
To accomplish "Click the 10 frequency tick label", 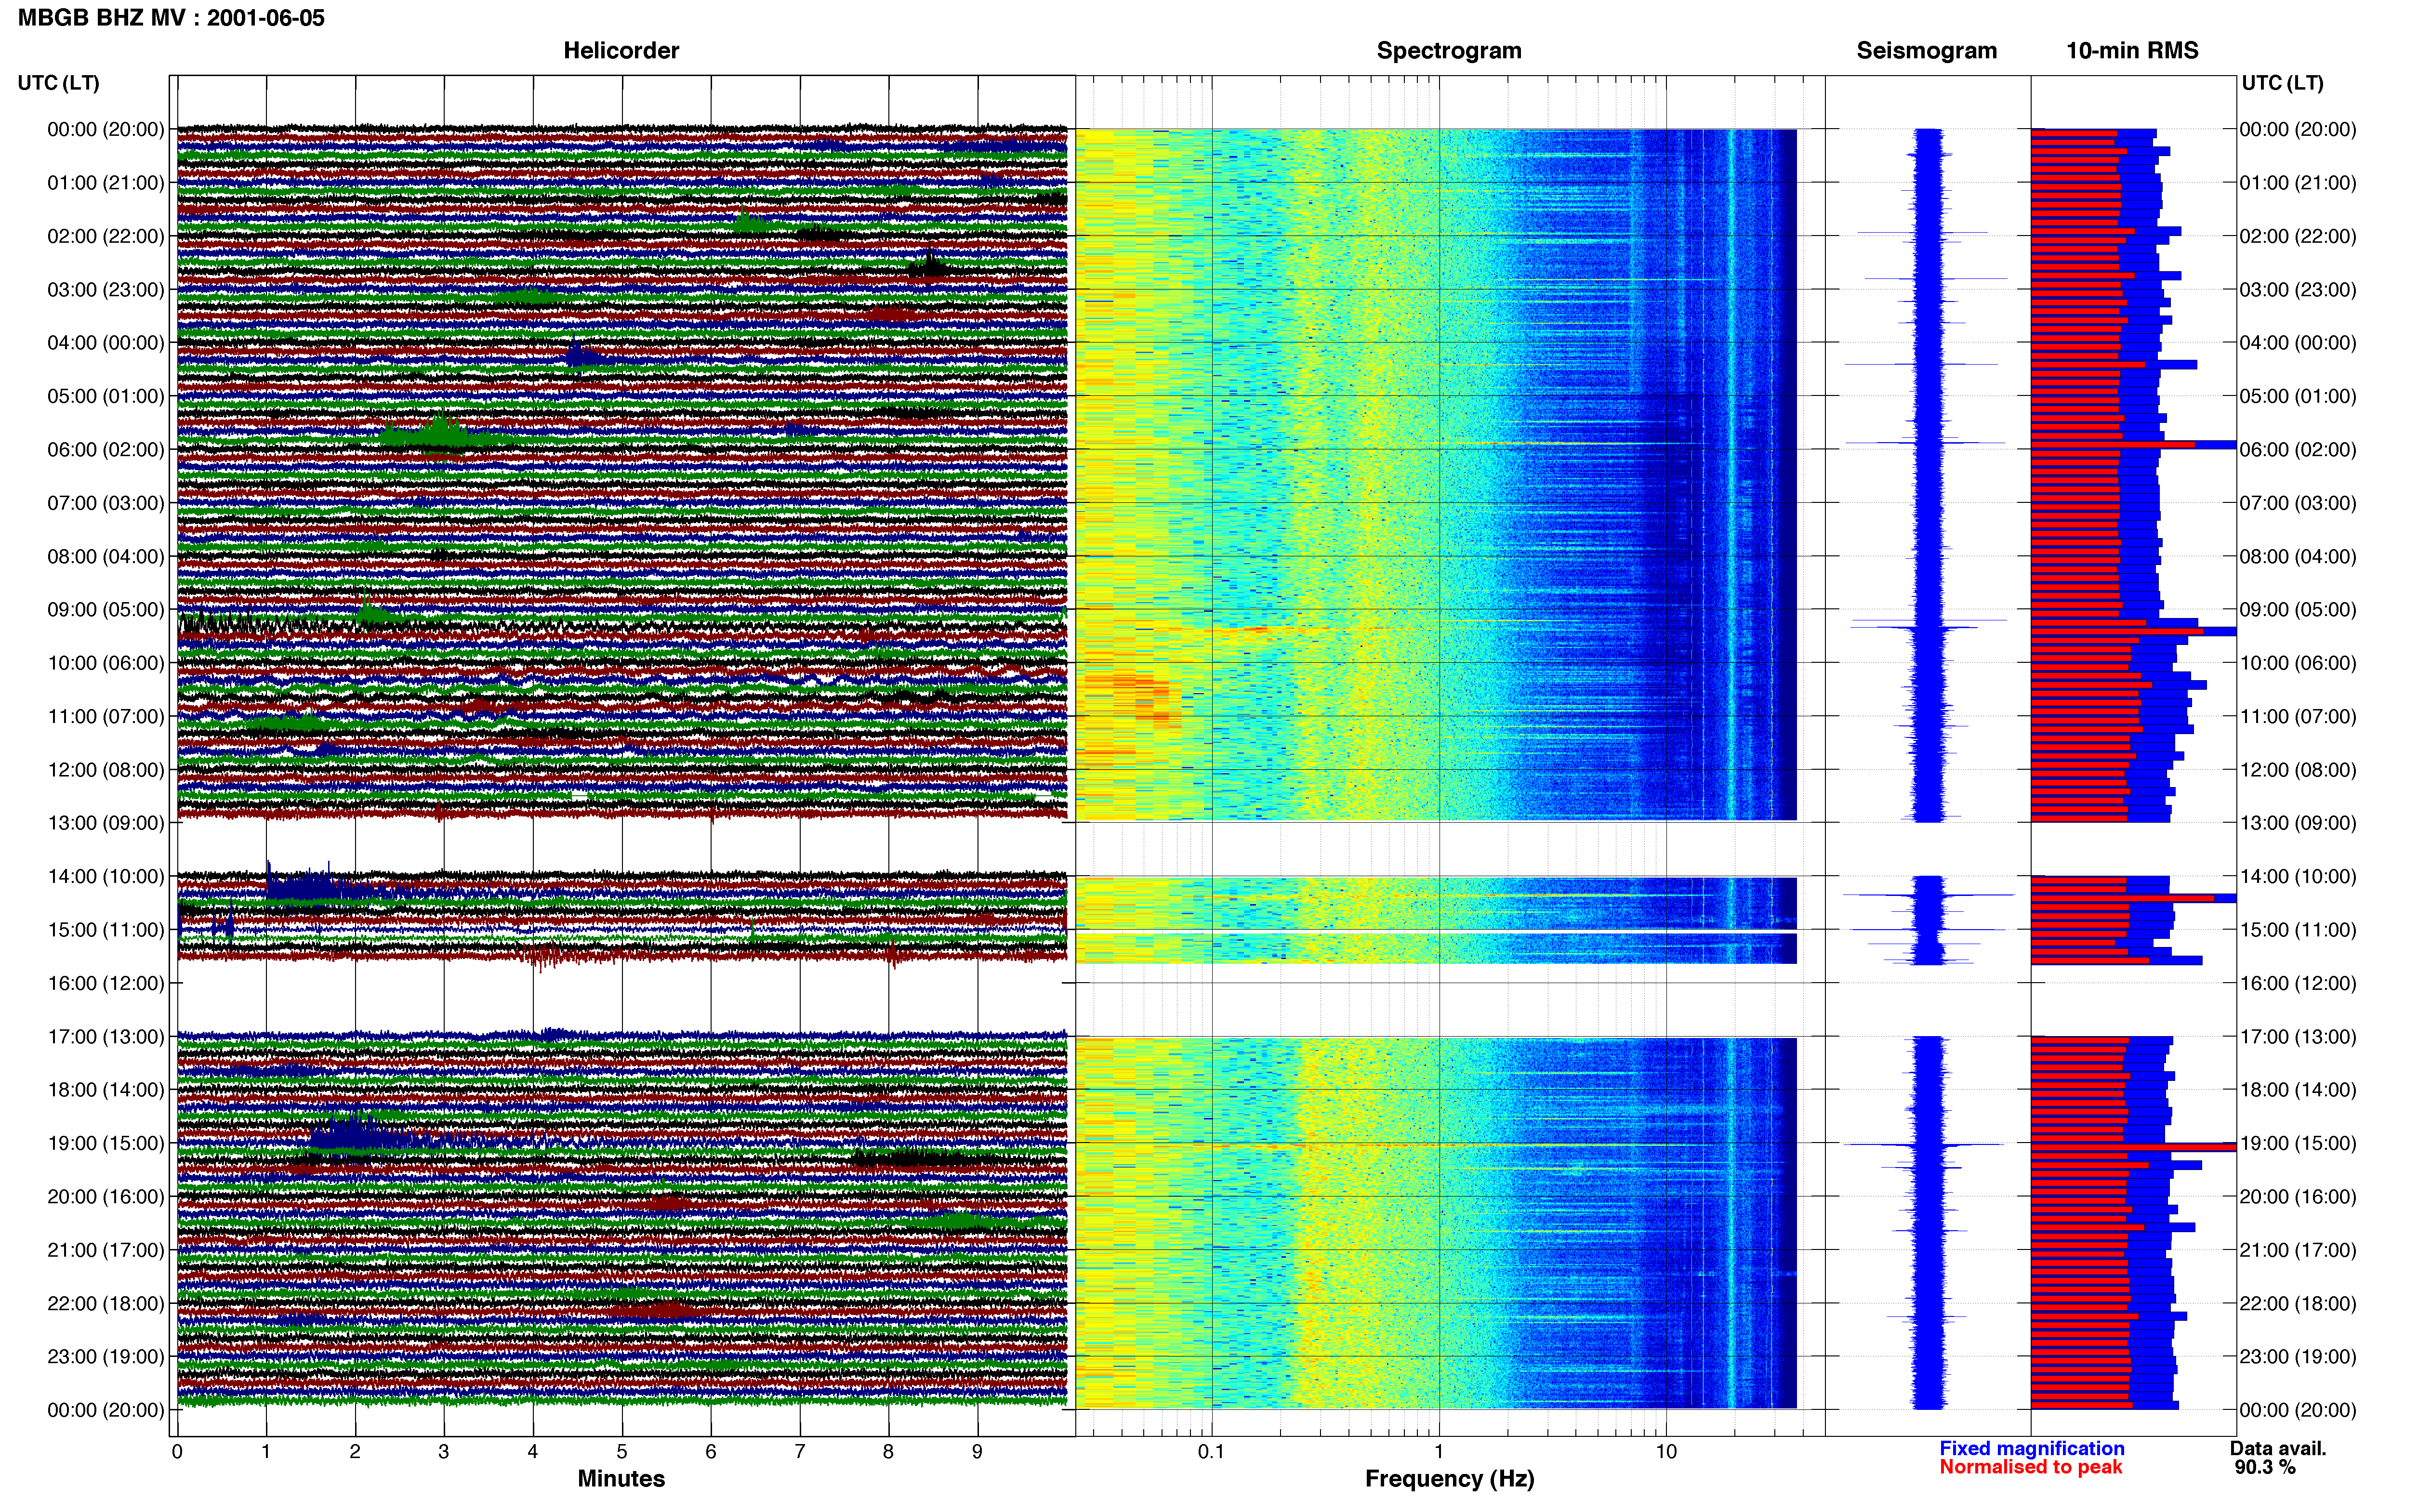I will click(x=1666, y=1452).
